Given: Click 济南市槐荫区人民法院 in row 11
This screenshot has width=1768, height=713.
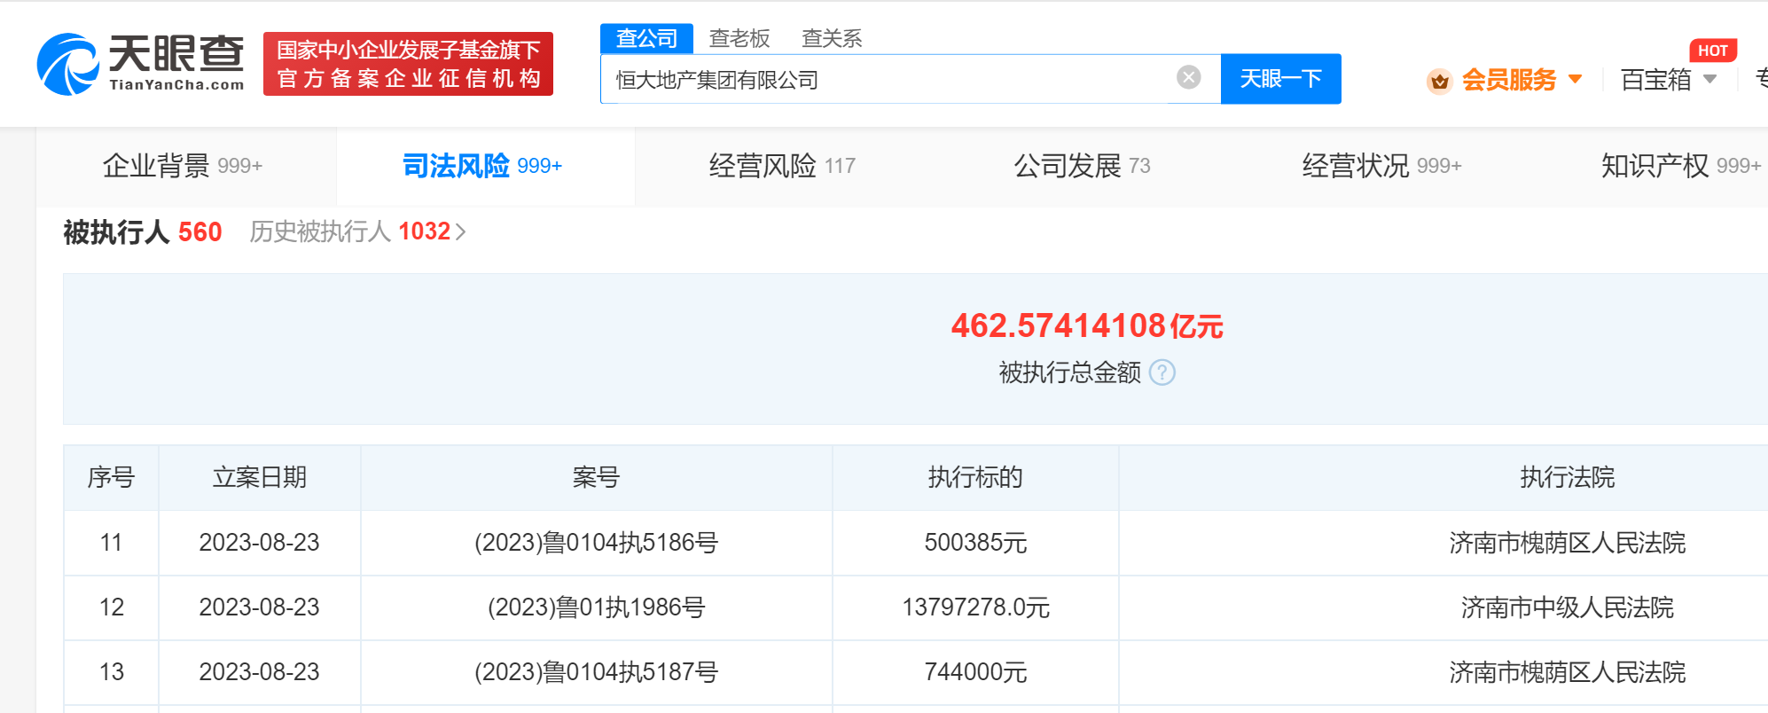Looking at the screenshot, I should tap(1567, 543).
